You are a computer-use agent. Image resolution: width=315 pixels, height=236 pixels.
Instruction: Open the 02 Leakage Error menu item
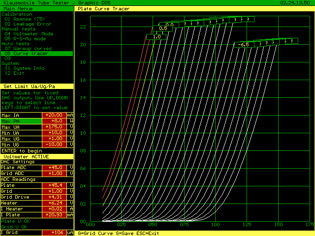28,24
